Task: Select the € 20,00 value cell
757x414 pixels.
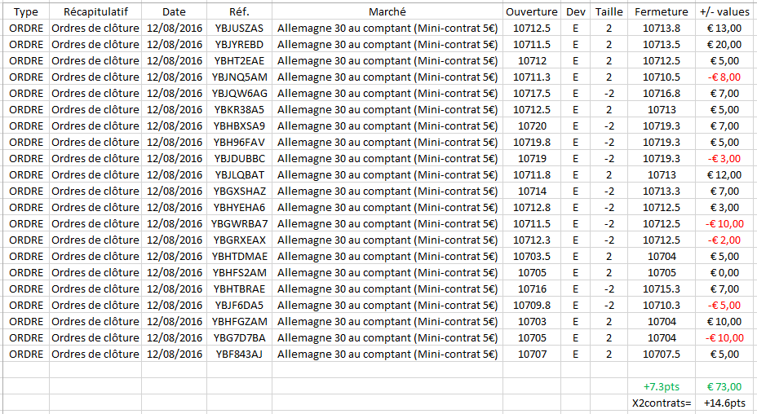Action: point(726,45)
